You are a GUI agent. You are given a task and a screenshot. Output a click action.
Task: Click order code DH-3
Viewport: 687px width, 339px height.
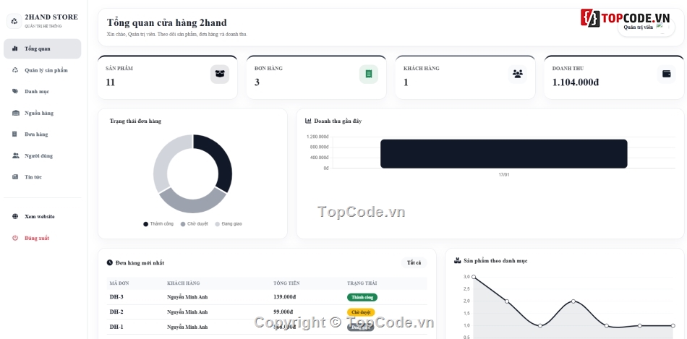tap(116, 297)
